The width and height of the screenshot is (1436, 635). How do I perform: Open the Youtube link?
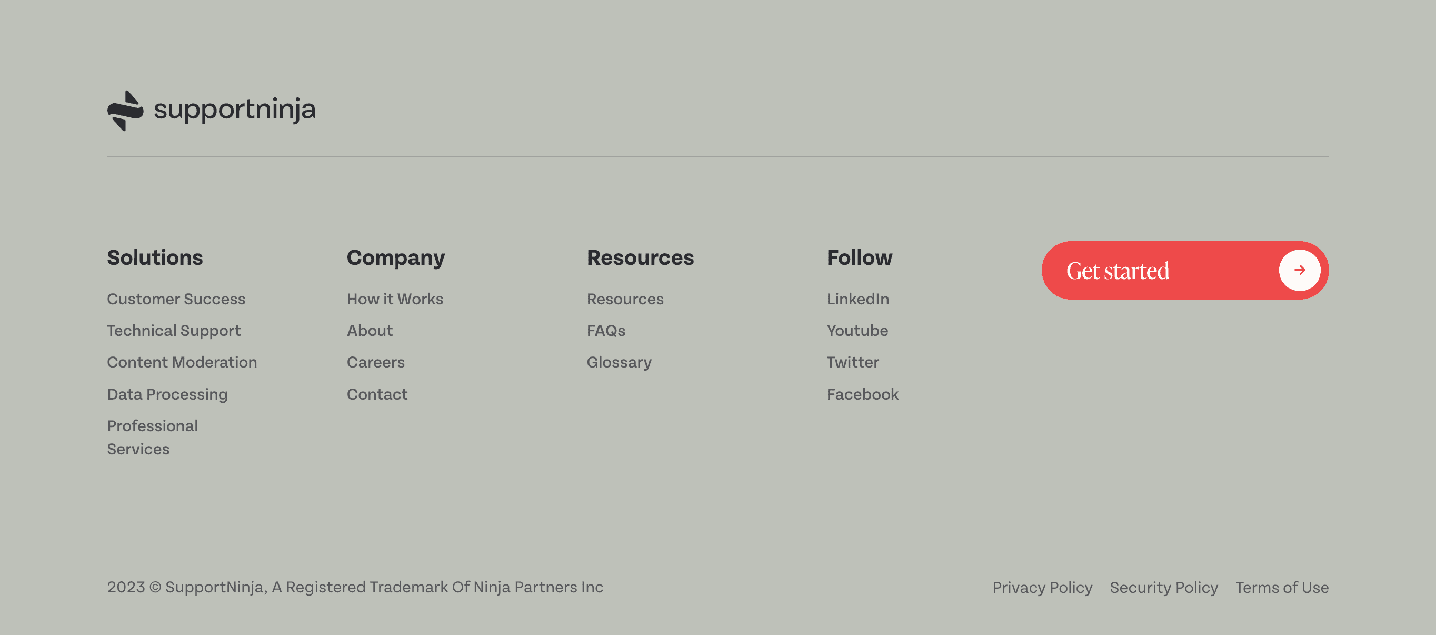point(857,331)
